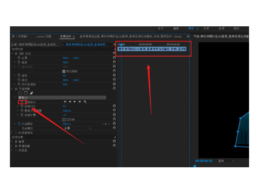Click the mask Opacity value 100.0 %
Viewport: 259px width, 194px height.
[67, 110]
